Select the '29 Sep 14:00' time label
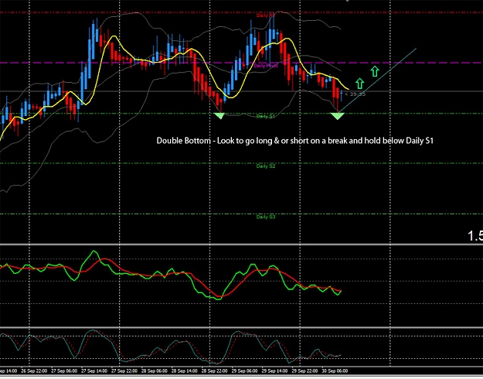 (x=274, y=370)
